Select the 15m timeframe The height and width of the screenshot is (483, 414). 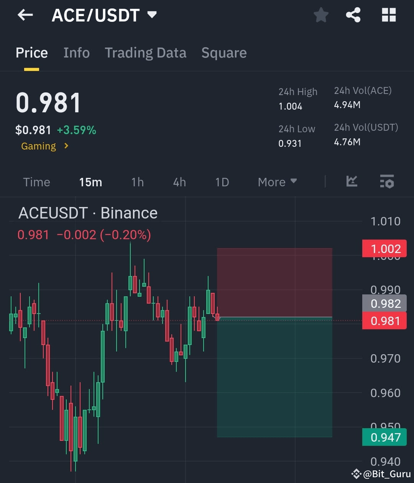90,182
